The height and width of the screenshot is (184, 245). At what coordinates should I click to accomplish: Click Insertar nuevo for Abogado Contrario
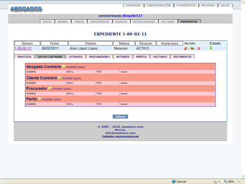[x=76, y=67]
